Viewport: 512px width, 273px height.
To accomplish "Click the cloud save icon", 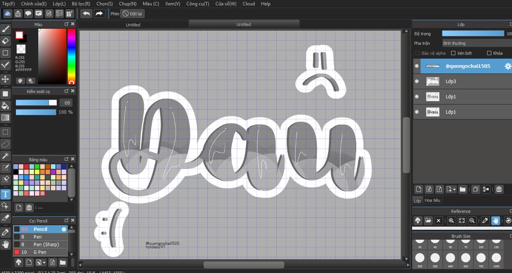I will pos(8,13).
